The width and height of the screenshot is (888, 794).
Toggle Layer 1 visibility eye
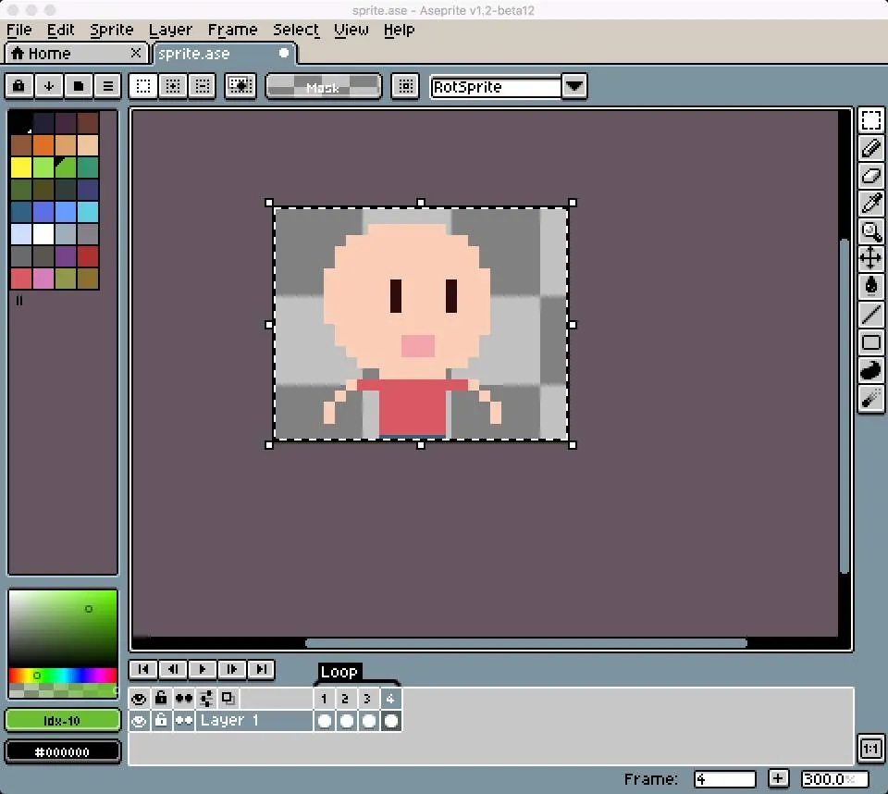(x=139, y=721)
